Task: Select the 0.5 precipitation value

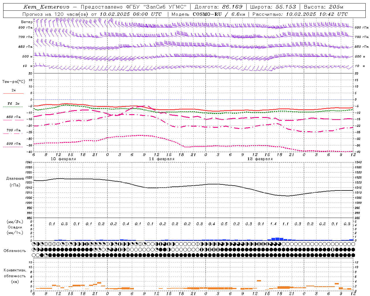Action: tap(224, 224)
